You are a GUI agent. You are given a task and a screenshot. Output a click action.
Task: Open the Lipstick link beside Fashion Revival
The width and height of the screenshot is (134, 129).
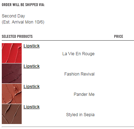(32, 66)
